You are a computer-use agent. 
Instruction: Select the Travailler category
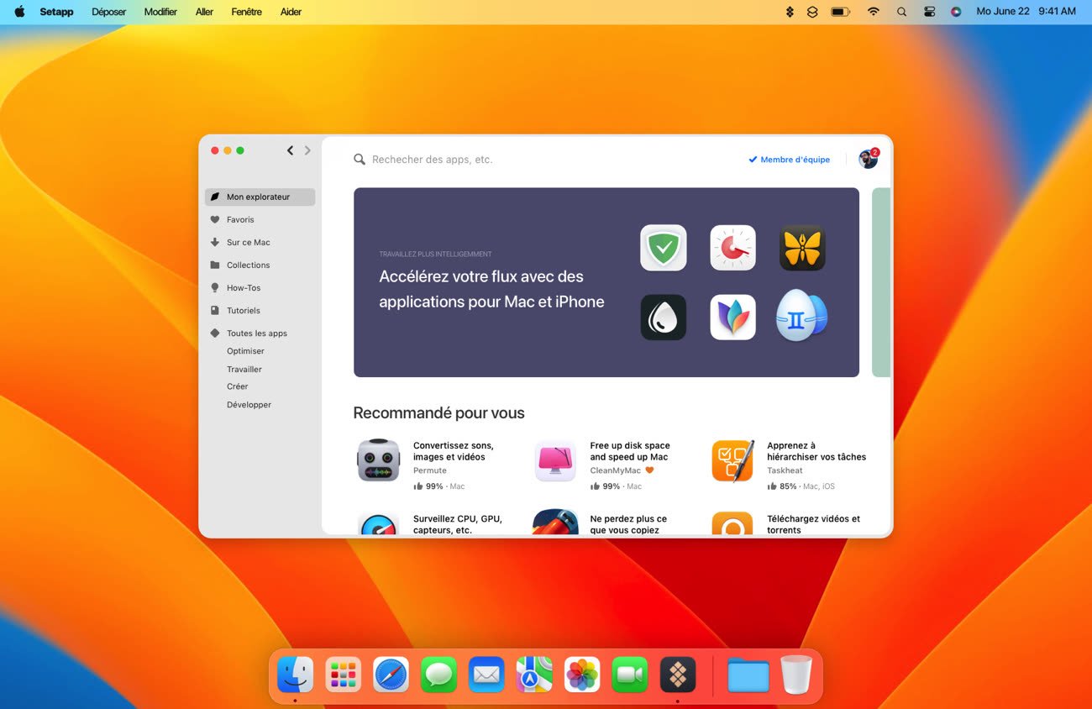(244, 369)
